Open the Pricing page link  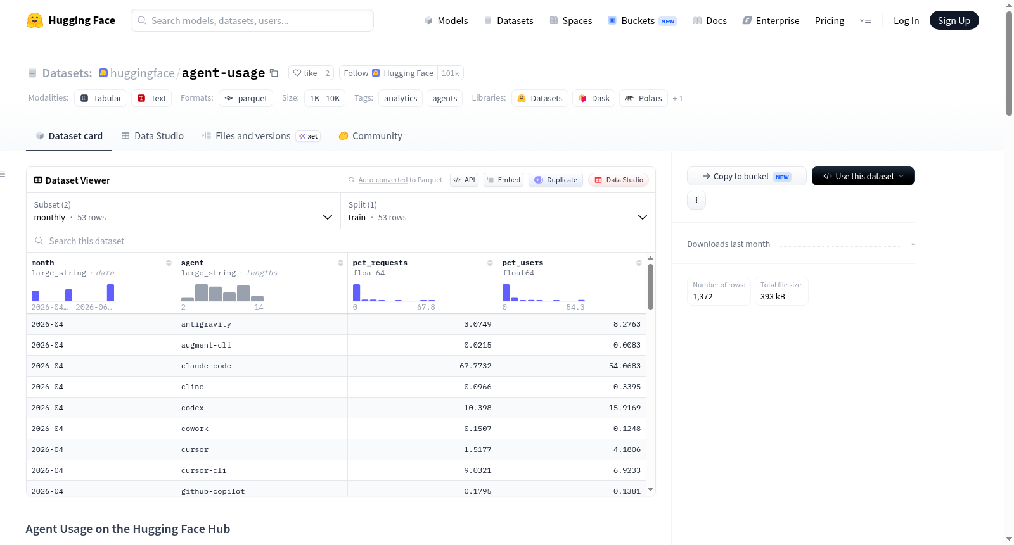click(830, 20)
